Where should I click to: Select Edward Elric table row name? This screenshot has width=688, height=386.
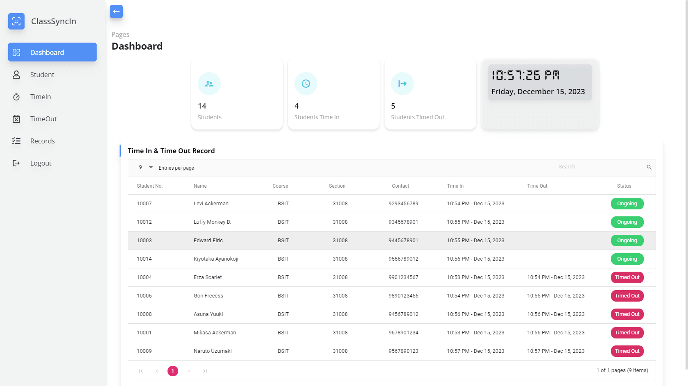(x=208, y=241)
